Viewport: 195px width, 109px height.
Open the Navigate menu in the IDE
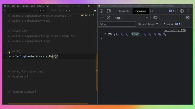point(26,6)
